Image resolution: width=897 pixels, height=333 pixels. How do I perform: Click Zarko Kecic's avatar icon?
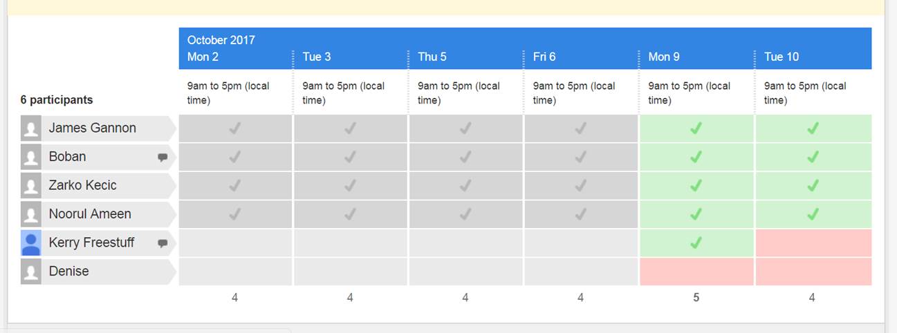click(31, 186)
